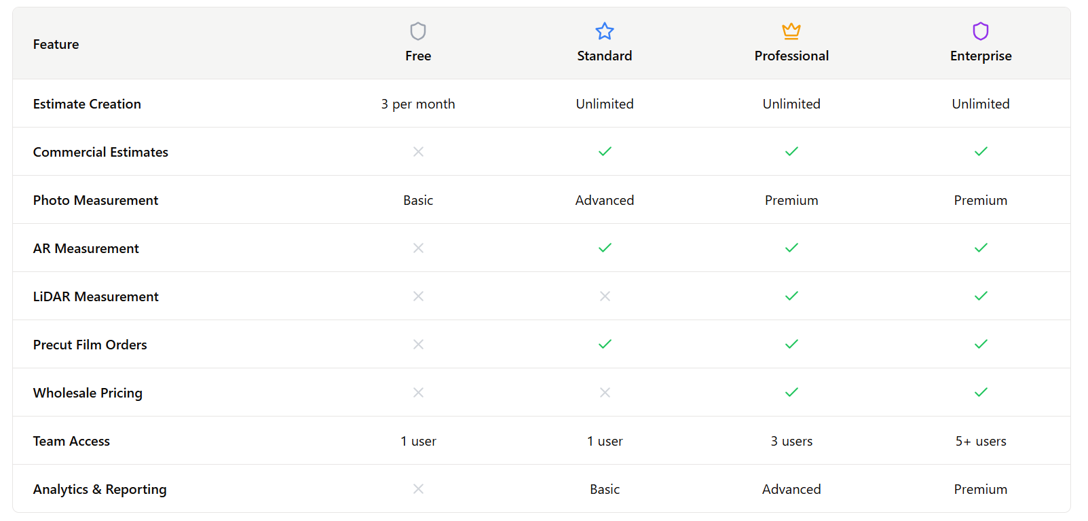This screenshot has height=521, width=1088.
Task: Click the Professional plan crown icon
Action: click(791, 31)
